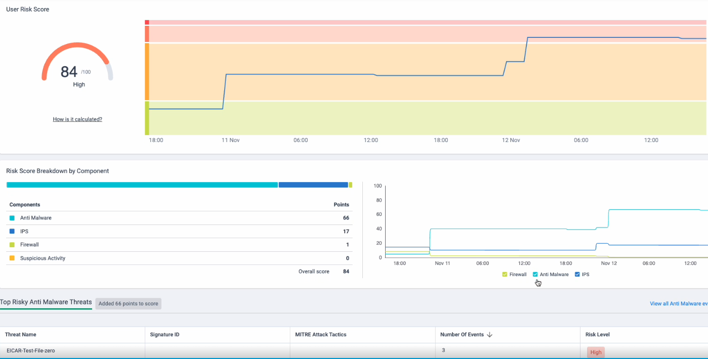Click the teal Anti Malware breakdown bar segment
708x359 pixels.
142,185
